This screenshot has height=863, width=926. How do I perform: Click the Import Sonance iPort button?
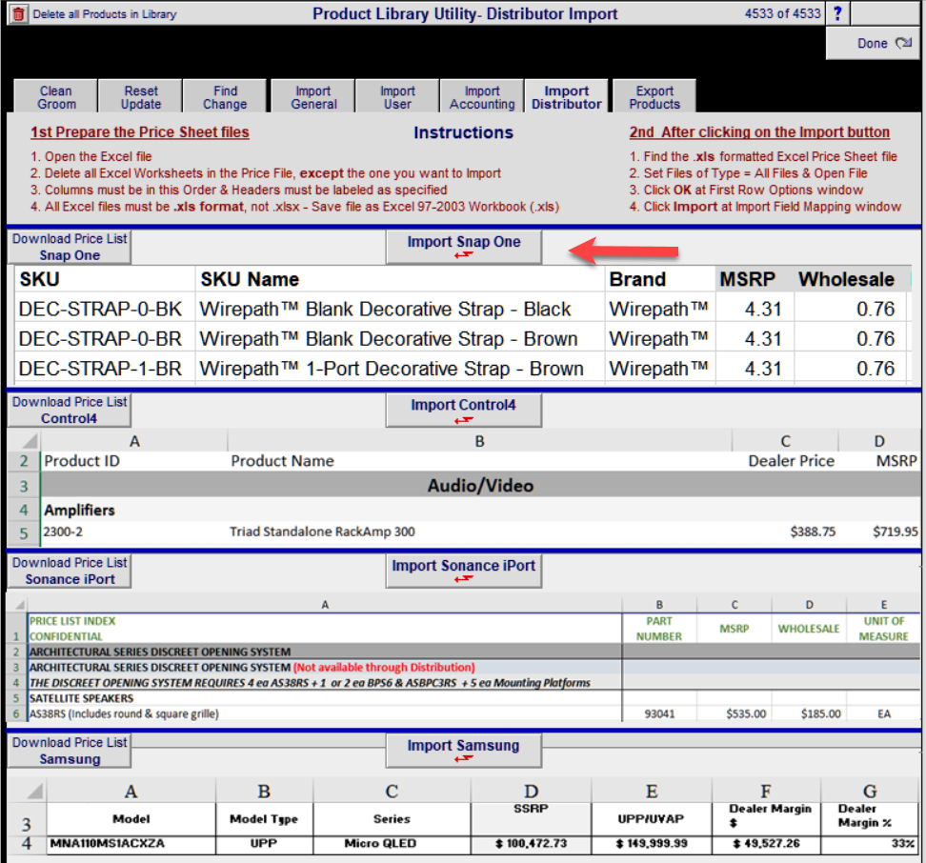pyautogui.click(x=464, y=571)
